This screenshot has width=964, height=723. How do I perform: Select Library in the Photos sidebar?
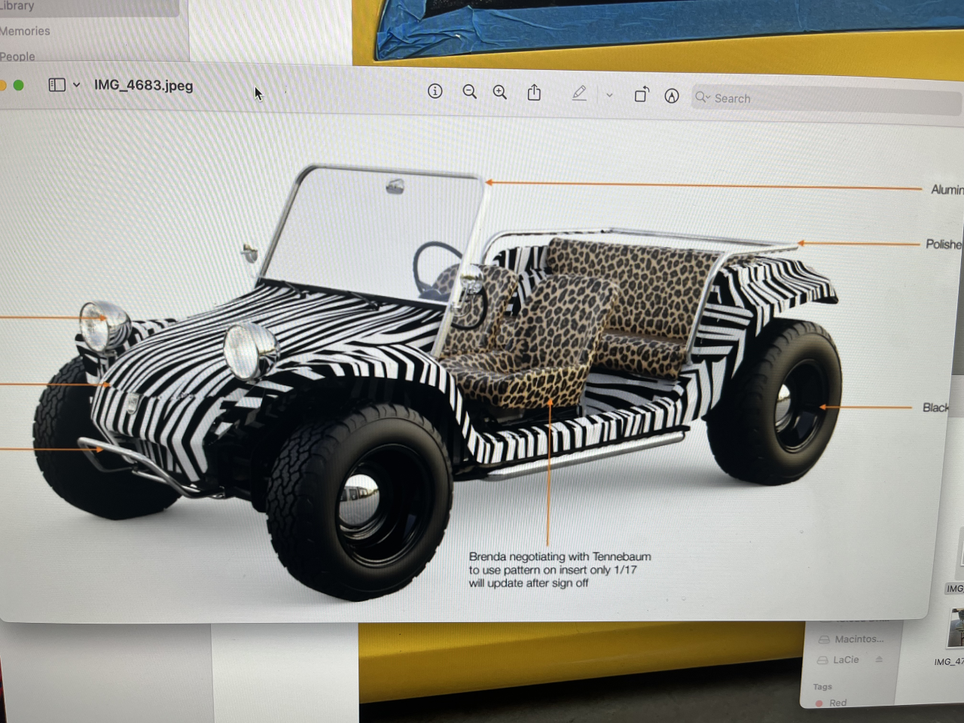pos(17,6)
